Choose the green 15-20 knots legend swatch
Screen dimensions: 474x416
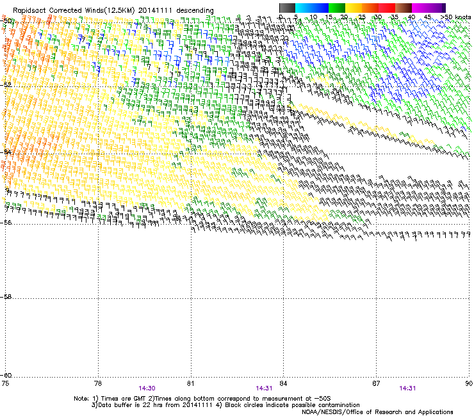coord(337,8)
